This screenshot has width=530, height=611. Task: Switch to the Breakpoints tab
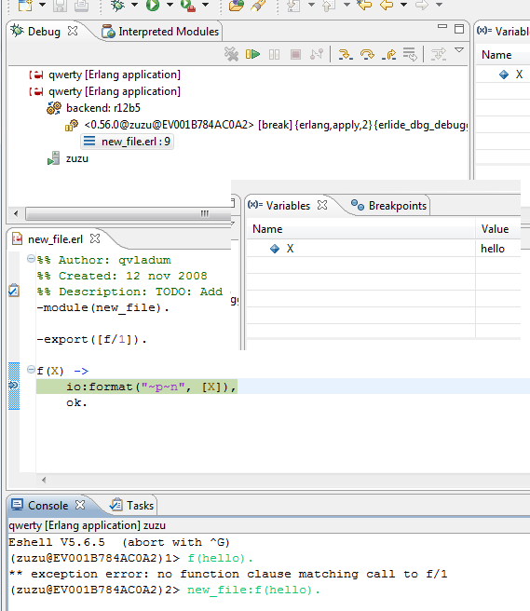tap(389, 205)
